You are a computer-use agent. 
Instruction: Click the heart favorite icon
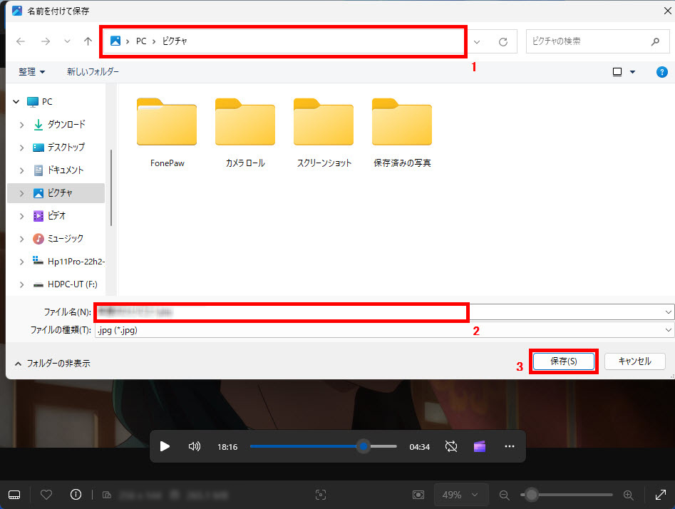pos(46,494)
